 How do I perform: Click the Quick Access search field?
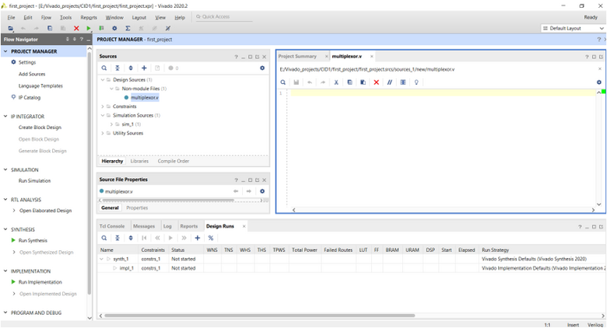[x=225, y=16]
